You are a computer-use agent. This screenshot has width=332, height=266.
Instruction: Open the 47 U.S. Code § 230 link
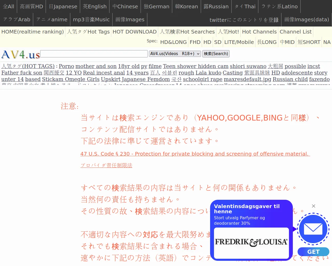(195, 154)
